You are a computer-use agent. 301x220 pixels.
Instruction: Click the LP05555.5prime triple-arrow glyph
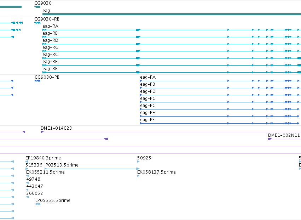pos(38,204)
